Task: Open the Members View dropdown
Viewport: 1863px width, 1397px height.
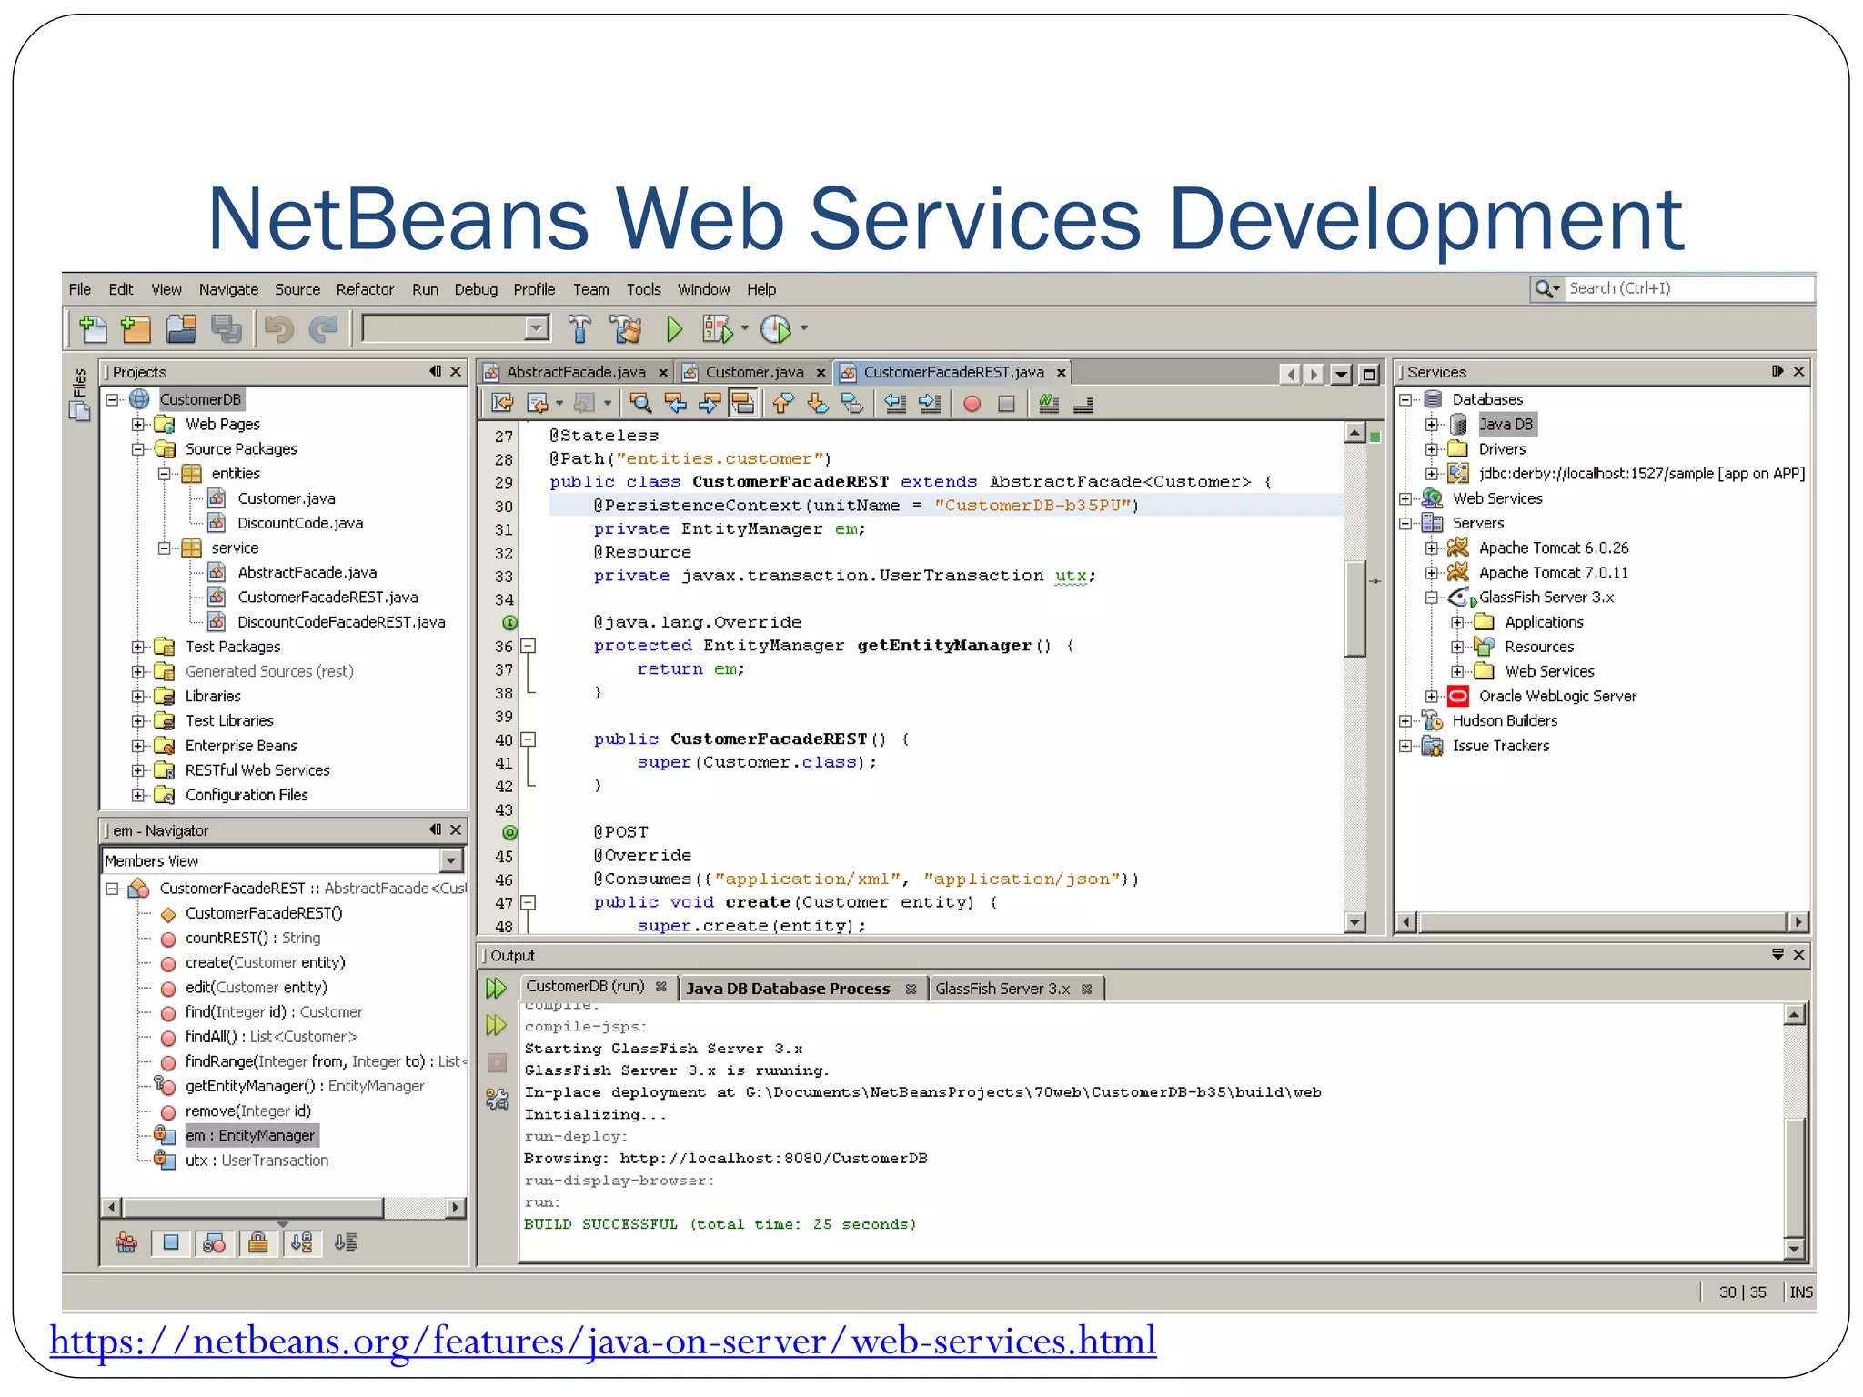Action: (450, 860)
